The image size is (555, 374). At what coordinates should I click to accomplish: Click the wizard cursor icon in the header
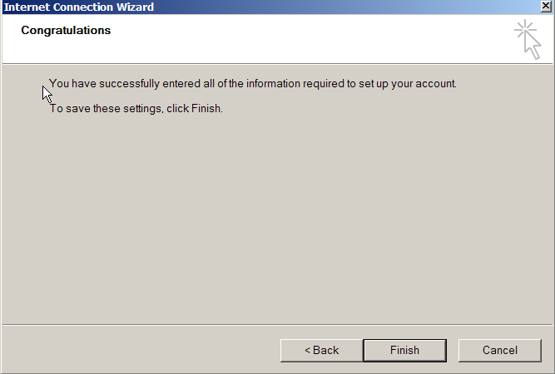tap(528, 39)
